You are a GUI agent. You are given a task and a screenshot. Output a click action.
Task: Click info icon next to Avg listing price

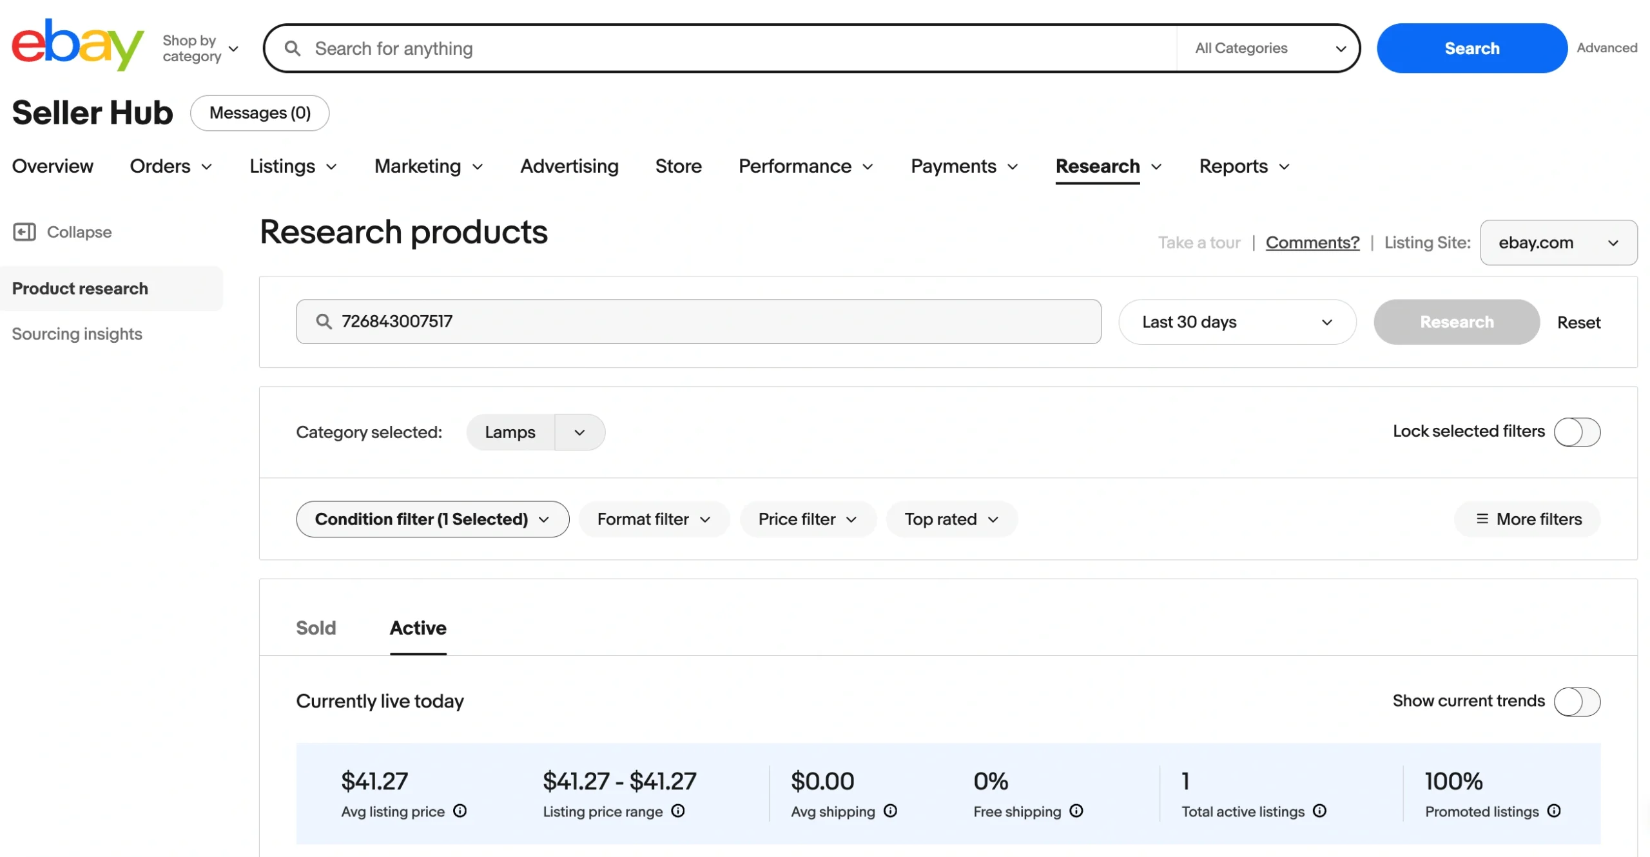click(460, 811)
